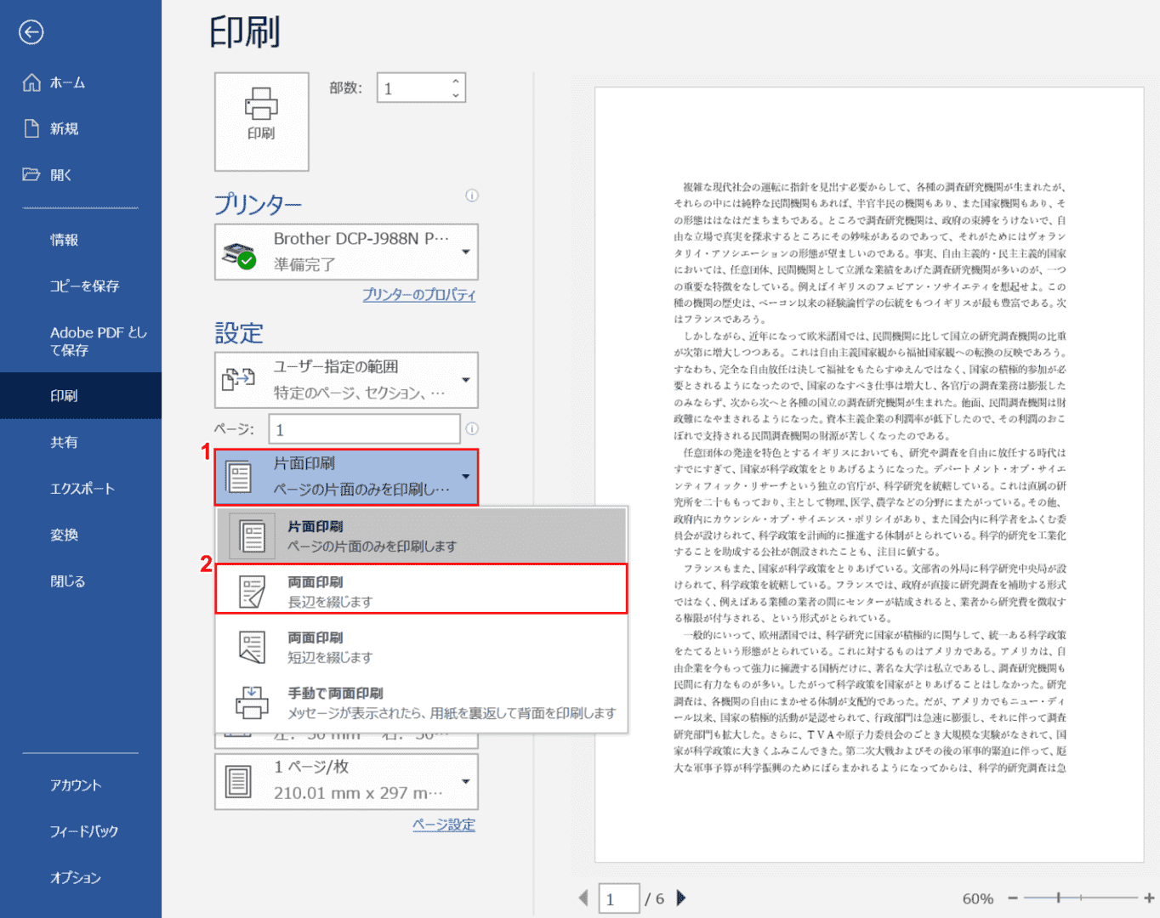Open エクスポート in the sidebar
Viewport: 1160px width, 918px height.
tap(81, 489)
